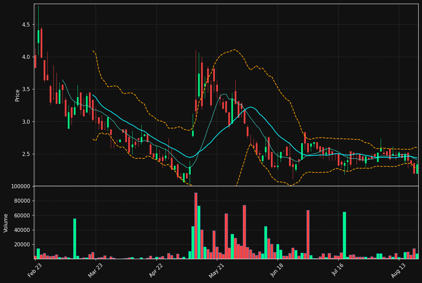Select the Apr 22 date label
Viewport: 422px width, 283px height.
(156, 270)
